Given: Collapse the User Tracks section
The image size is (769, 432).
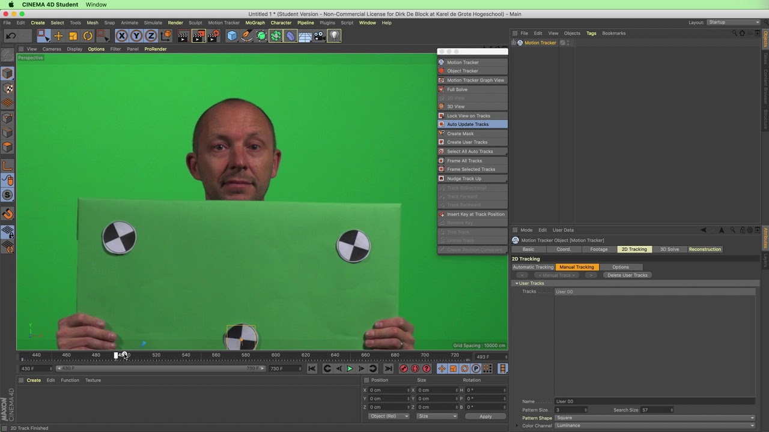Looking at the screenshot, I should 517,283.
